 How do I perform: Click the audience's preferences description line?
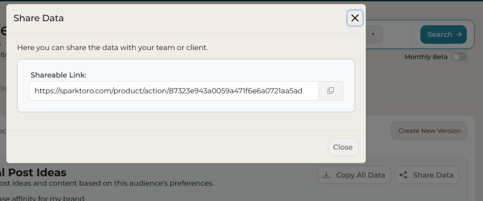(x=108, y=183)
